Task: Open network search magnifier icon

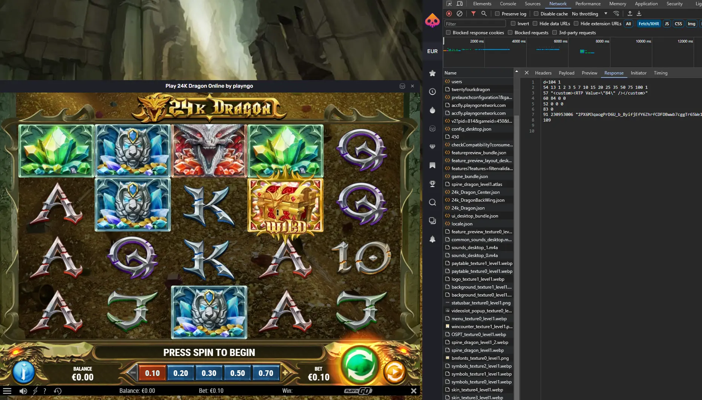Action: [x=484, y=14]
